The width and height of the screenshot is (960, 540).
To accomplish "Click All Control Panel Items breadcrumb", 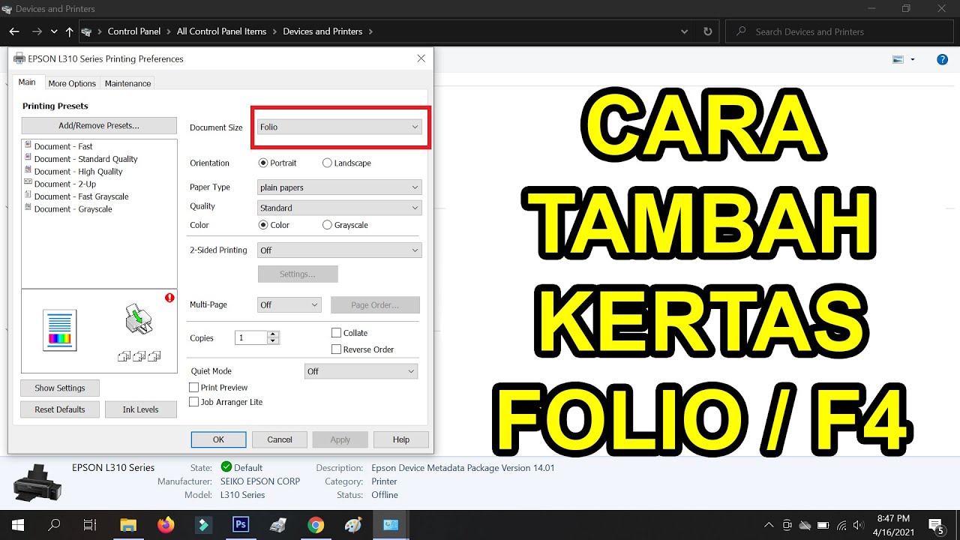I will pyautogui.click(x=221, y=31).
